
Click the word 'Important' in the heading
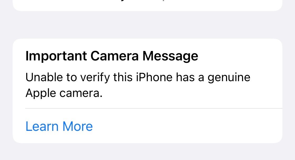(56, 56)
